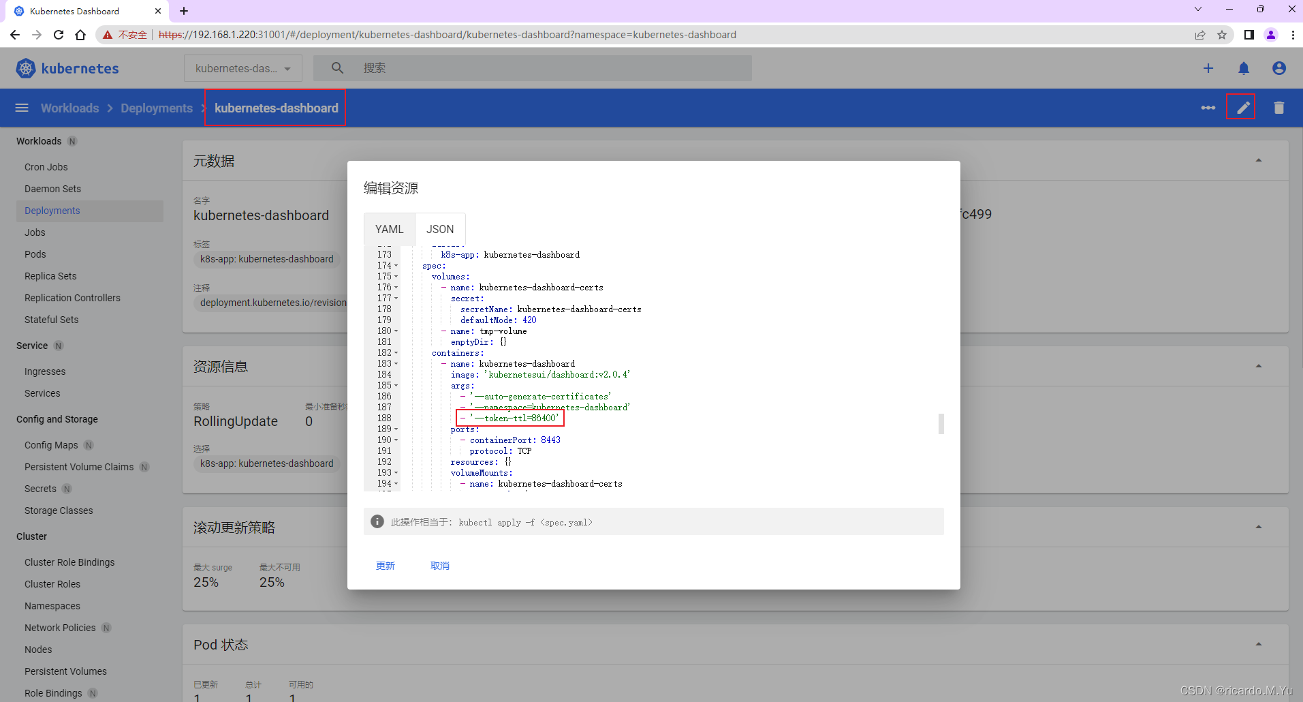Click the 取消 cancel button
Viewport: 1303px width, 702px height.
click(x=440, y=566)
